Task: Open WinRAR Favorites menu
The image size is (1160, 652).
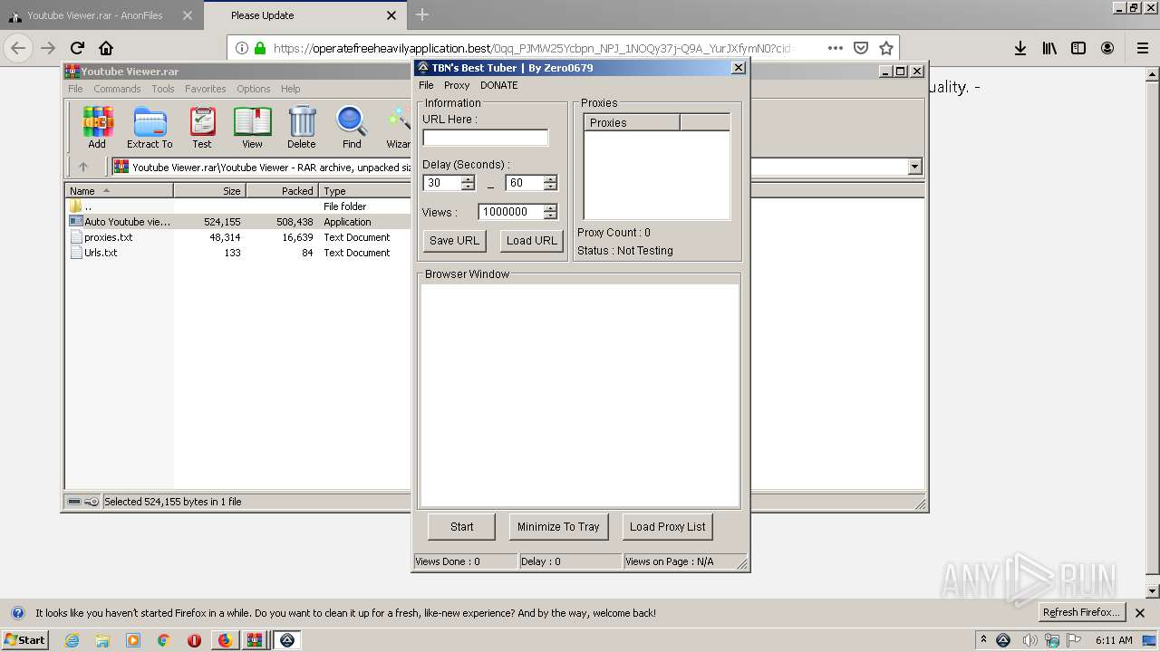Action: click(x=206, y=89)
